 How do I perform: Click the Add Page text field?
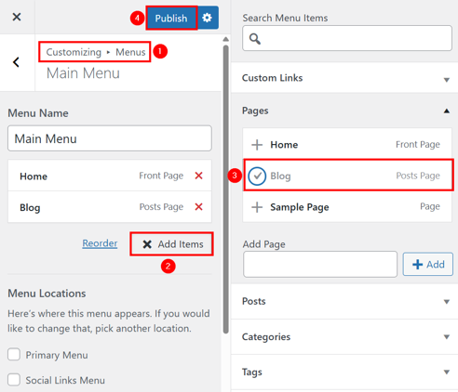point(320,264)
